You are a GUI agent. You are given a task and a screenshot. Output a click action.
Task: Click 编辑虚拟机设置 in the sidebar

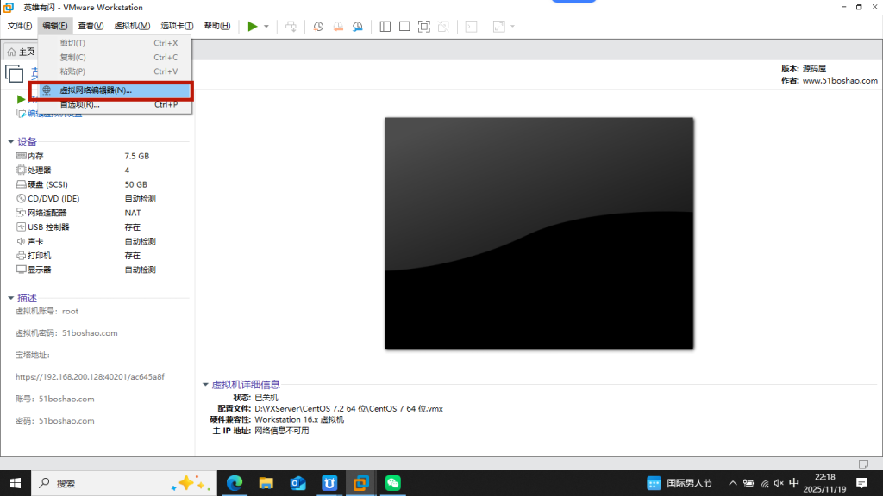pyautogui.click(x=52, y=113)
